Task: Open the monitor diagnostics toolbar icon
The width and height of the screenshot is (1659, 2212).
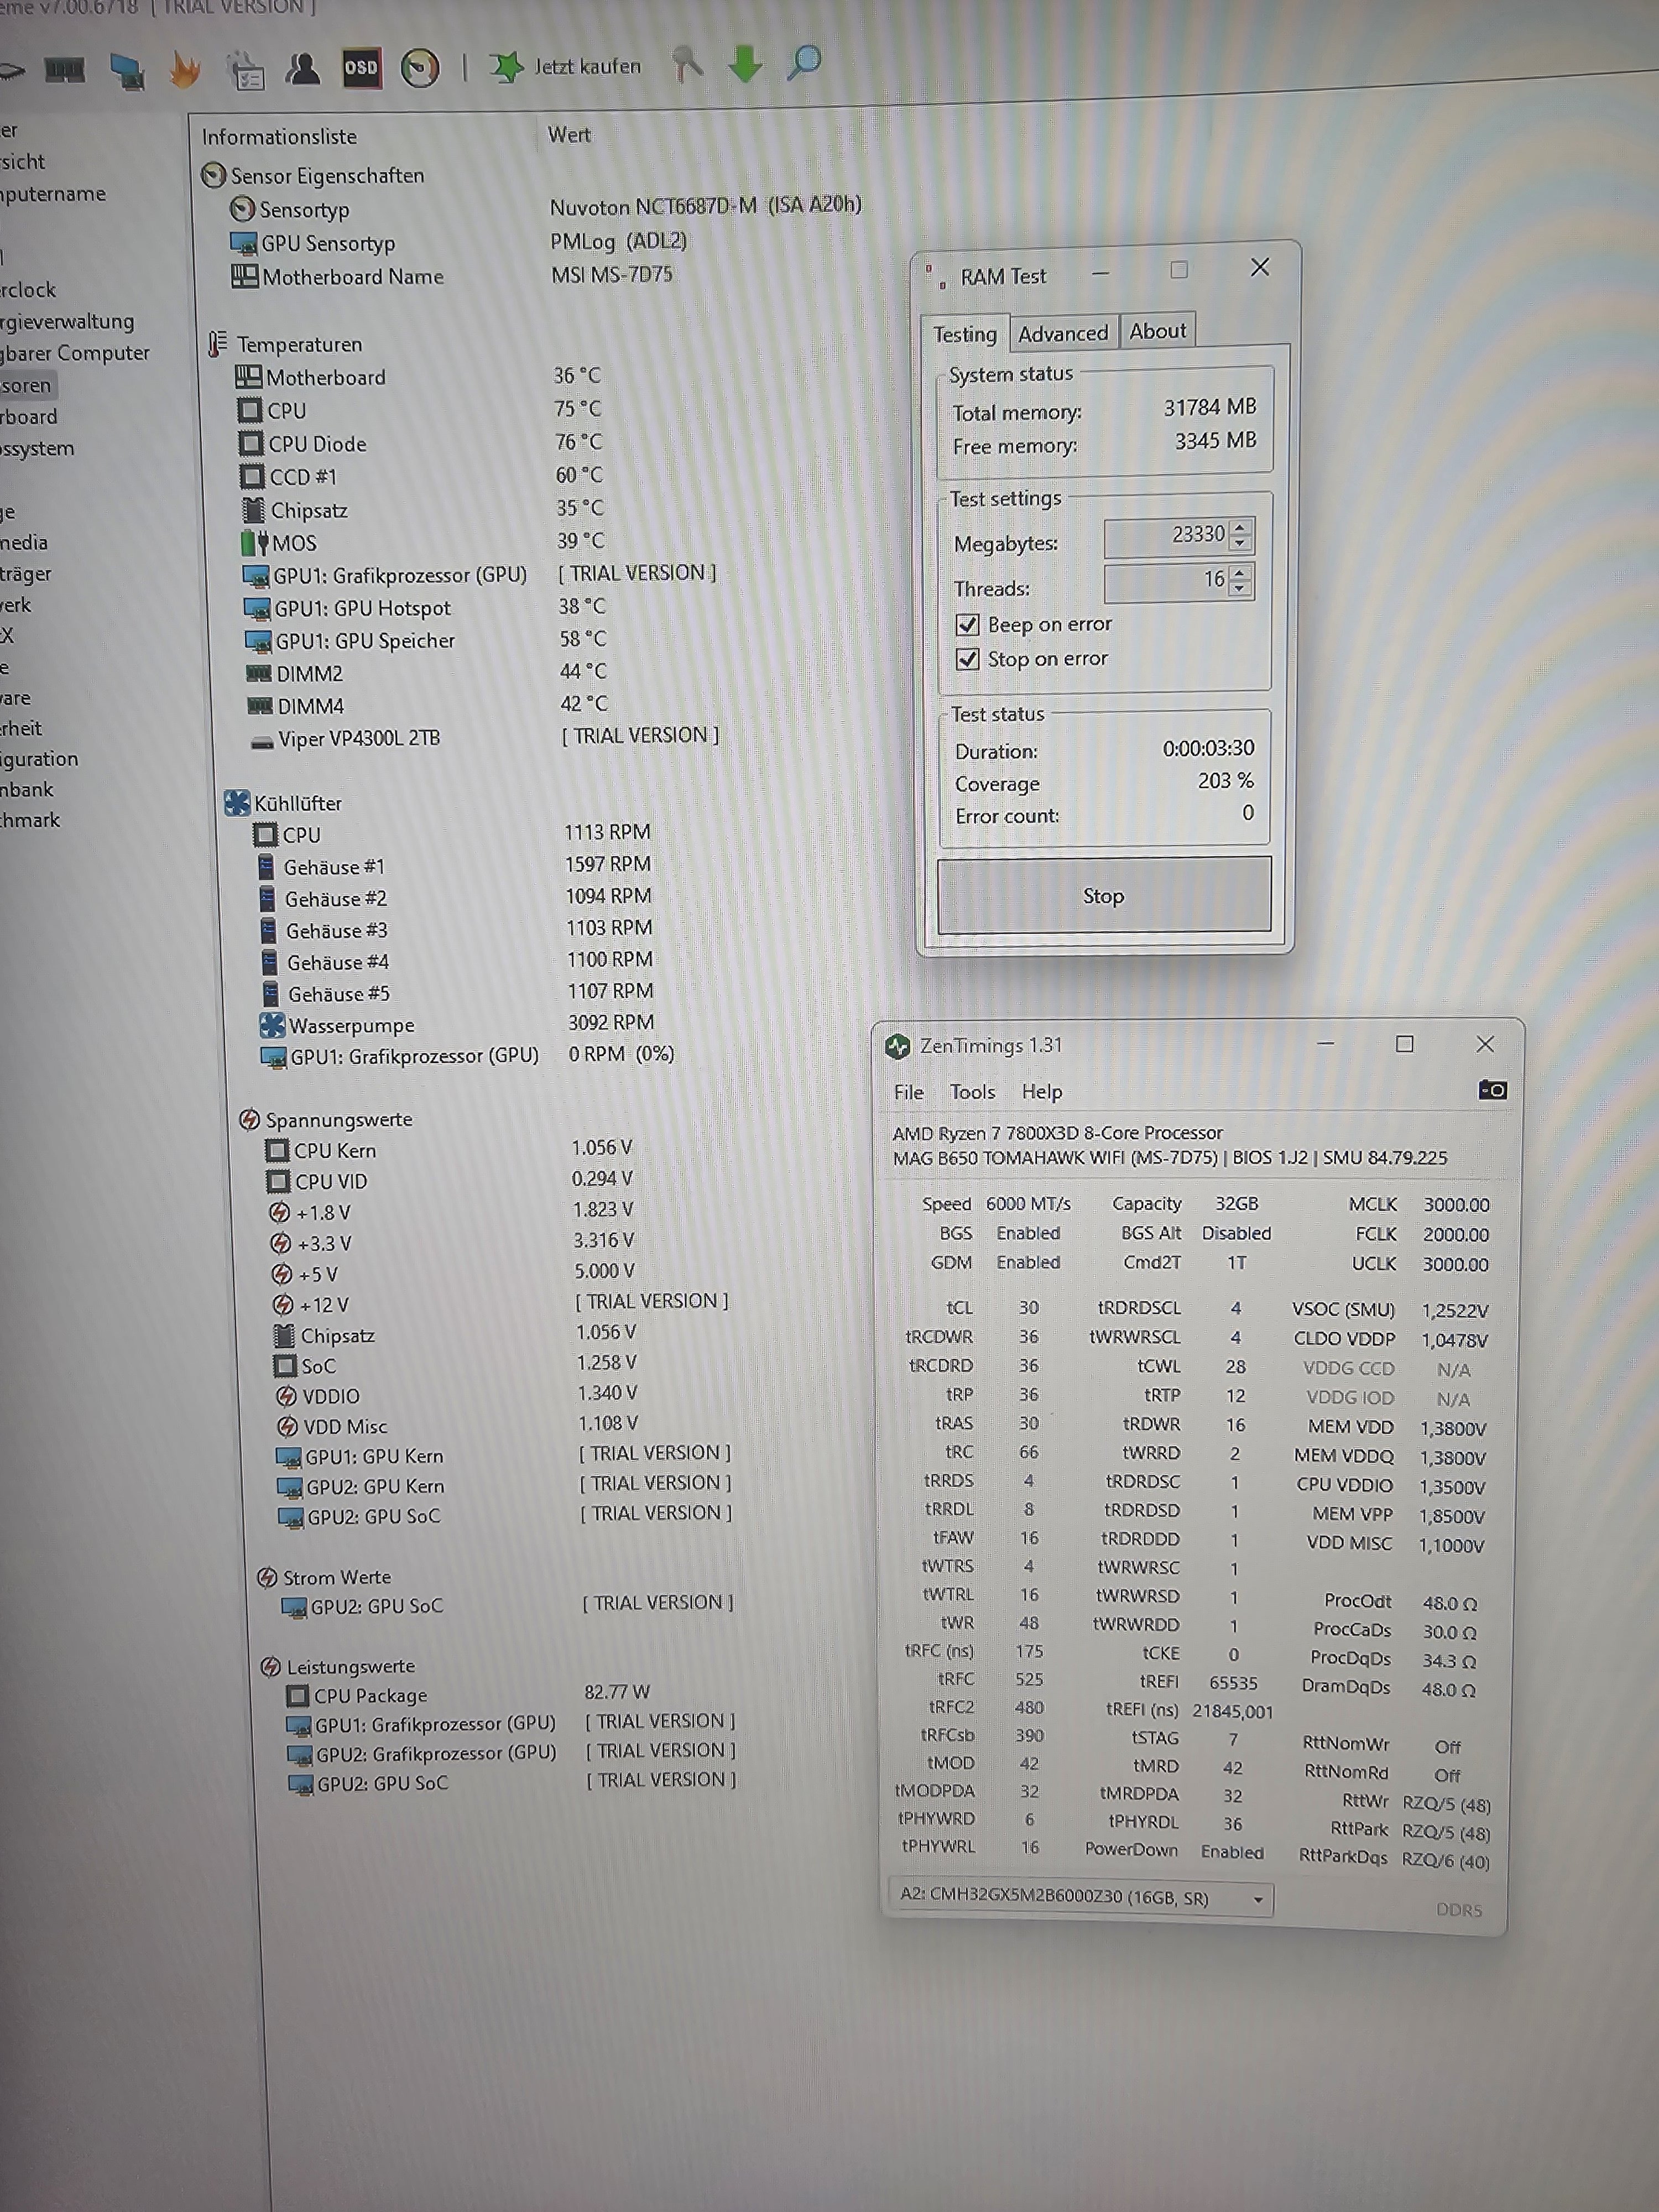Action: pos(127,71)
